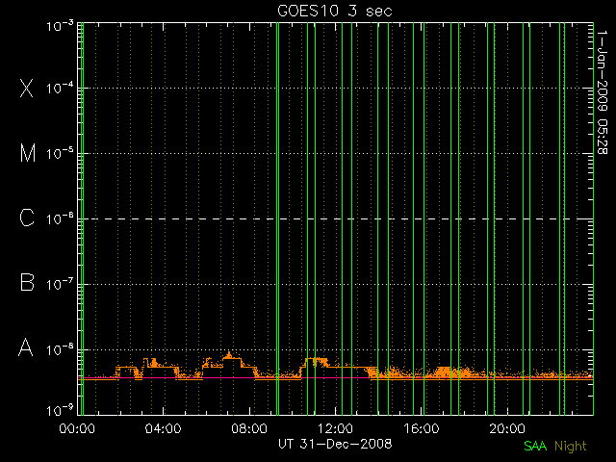616x462 pixels.
Task: Click the 10^-6 flux axis label
Action: (60, 218)
